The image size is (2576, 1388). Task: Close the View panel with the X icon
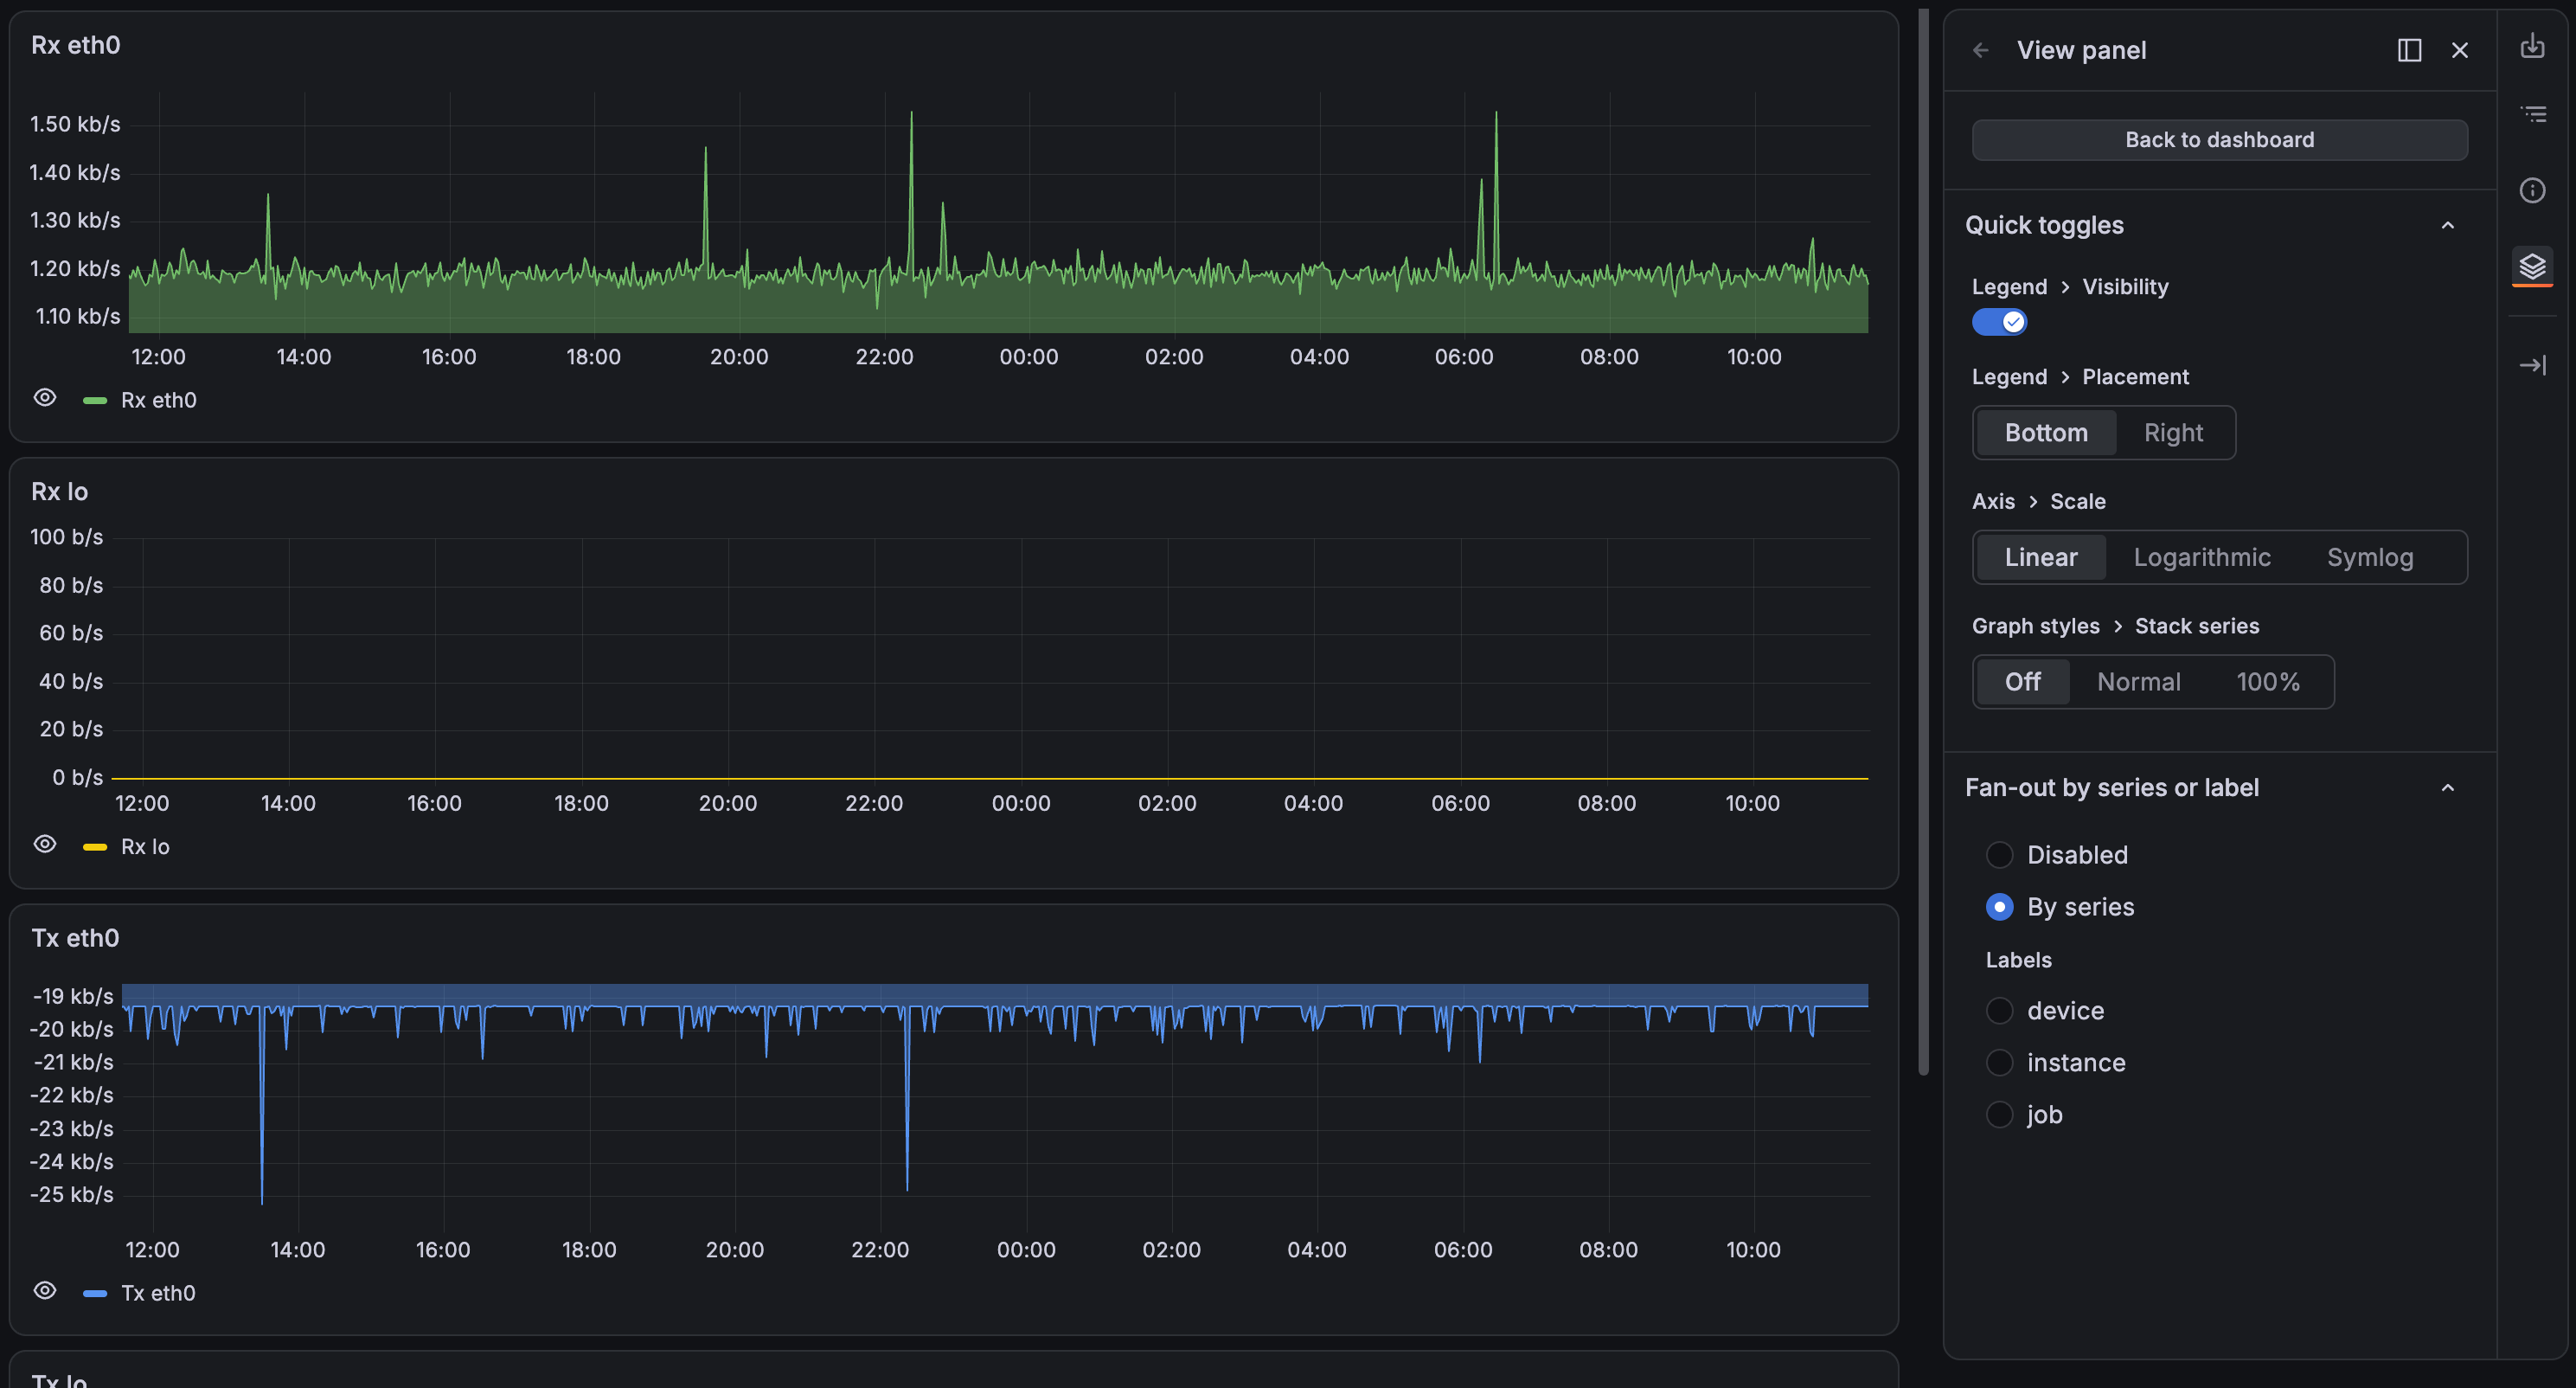(x=2460, y=50)
